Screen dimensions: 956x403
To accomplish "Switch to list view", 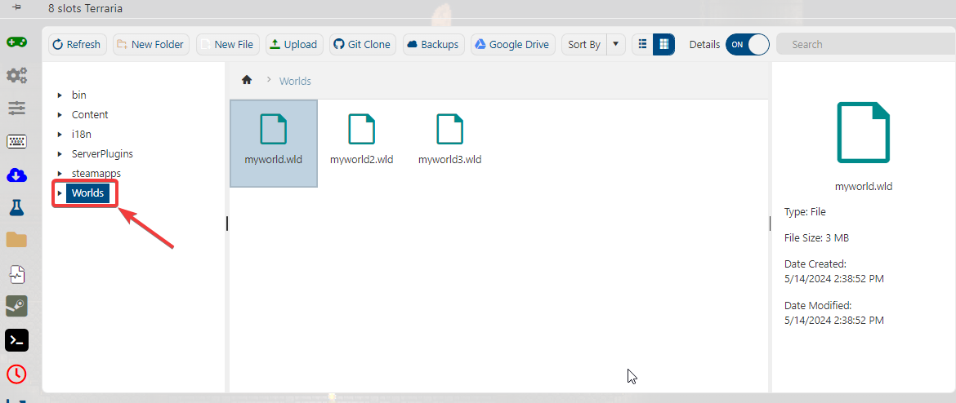I will coord(642,44).
